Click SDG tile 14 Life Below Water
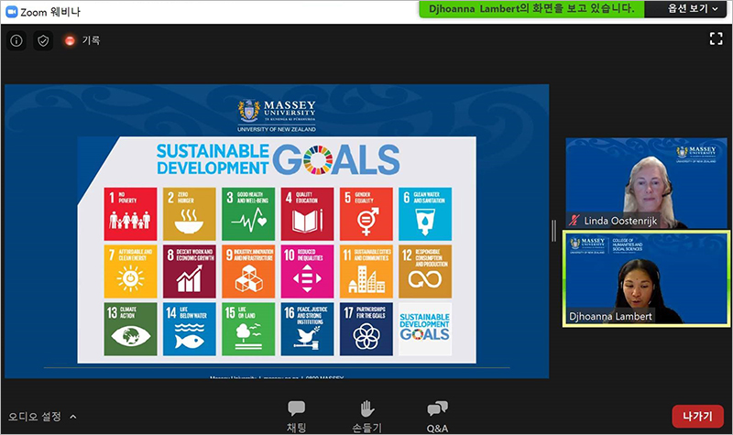Image resolution: width=733 pixels, height=435 pixels. 190,329
